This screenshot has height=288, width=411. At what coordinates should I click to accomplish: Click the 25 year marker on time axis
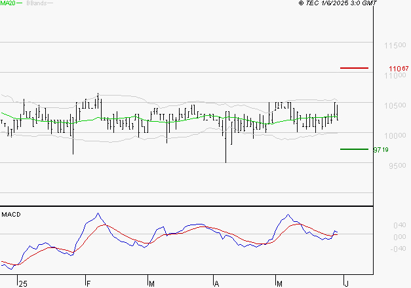[24, 283]
